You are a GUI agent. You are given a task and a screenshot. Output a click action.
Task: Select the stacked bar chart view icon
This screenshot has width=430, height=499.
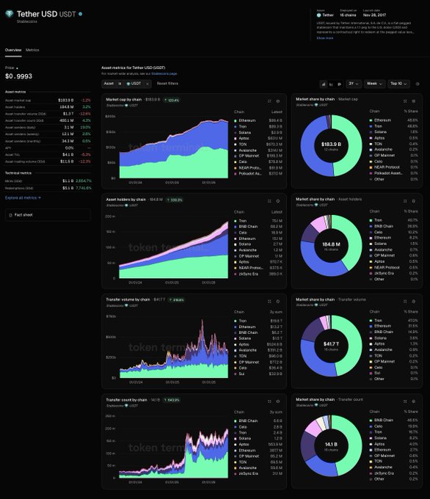[324, 84]
